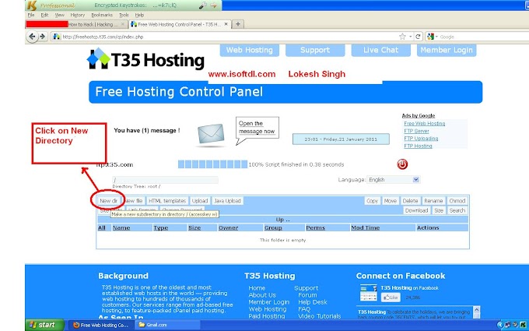Click the Move button
The height and width of the screenshot is (331, 529).
point(391,201)
